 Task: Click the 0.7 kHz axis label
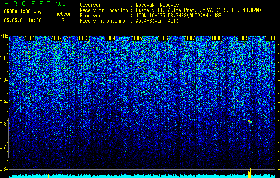(x=4, y=147)
